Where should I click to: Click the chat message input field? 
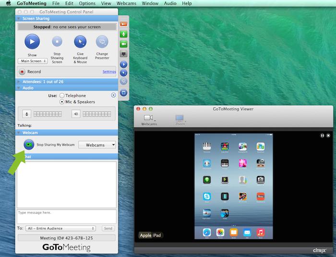[66, 216]
